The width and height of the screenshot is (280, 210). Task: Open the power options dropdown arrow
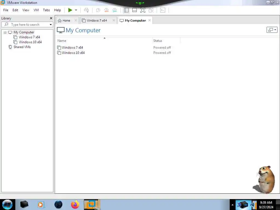click(x=76, y=10)
